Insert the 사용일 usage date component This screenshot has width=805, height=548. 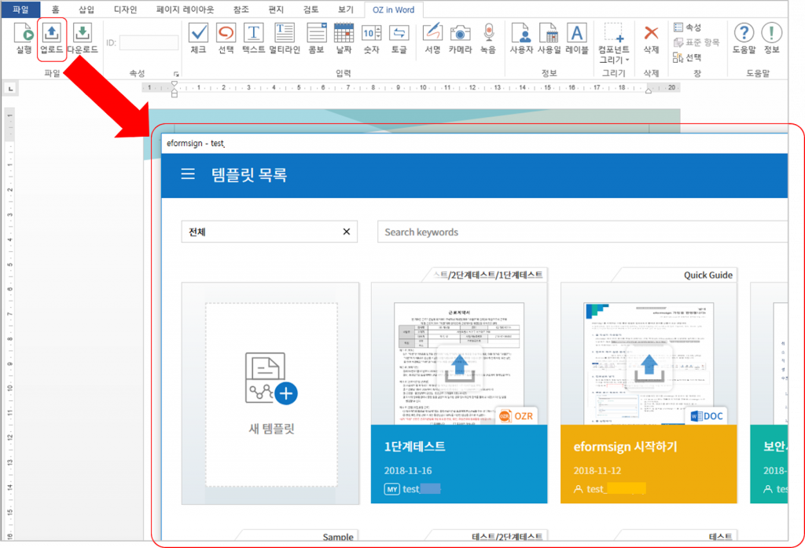coord(550,38)
